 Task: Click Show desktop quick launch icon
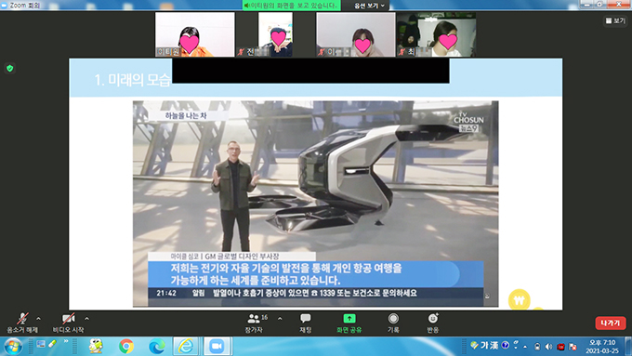click(41, 344)
